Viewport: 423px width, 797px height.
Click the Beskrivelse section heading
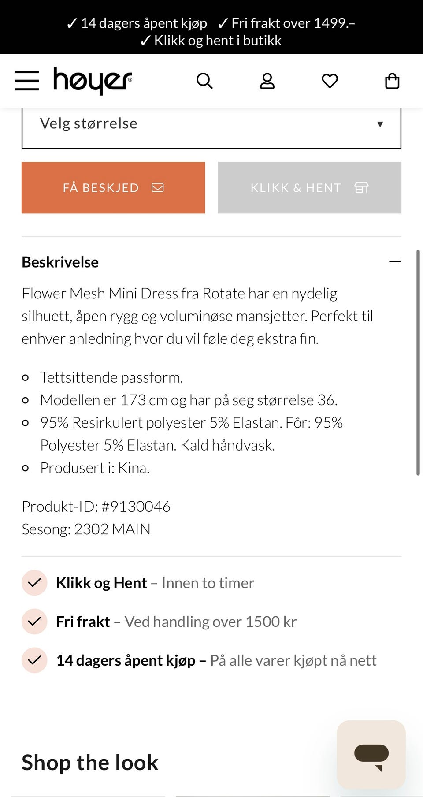pyautogui.click(x=60, y=262)
